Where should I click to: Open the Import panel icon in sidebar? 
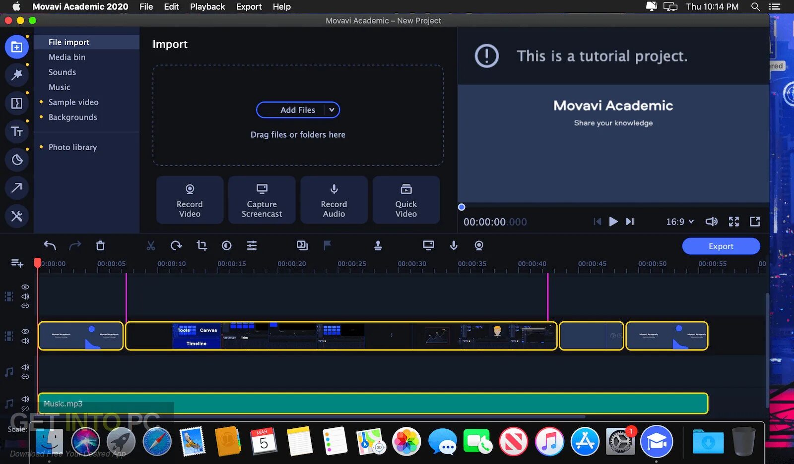pos(17,47)
